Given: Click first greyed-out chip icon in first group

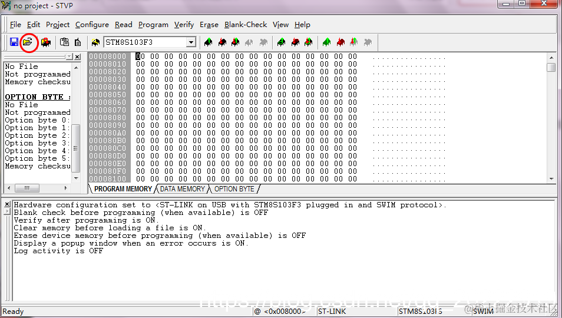Looking at the screenshot, I should (x=249, y=42).
